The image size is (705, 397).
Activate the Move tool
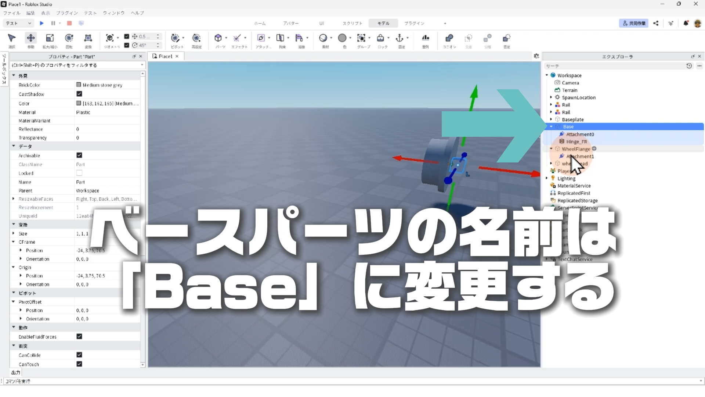click(31, 38)
